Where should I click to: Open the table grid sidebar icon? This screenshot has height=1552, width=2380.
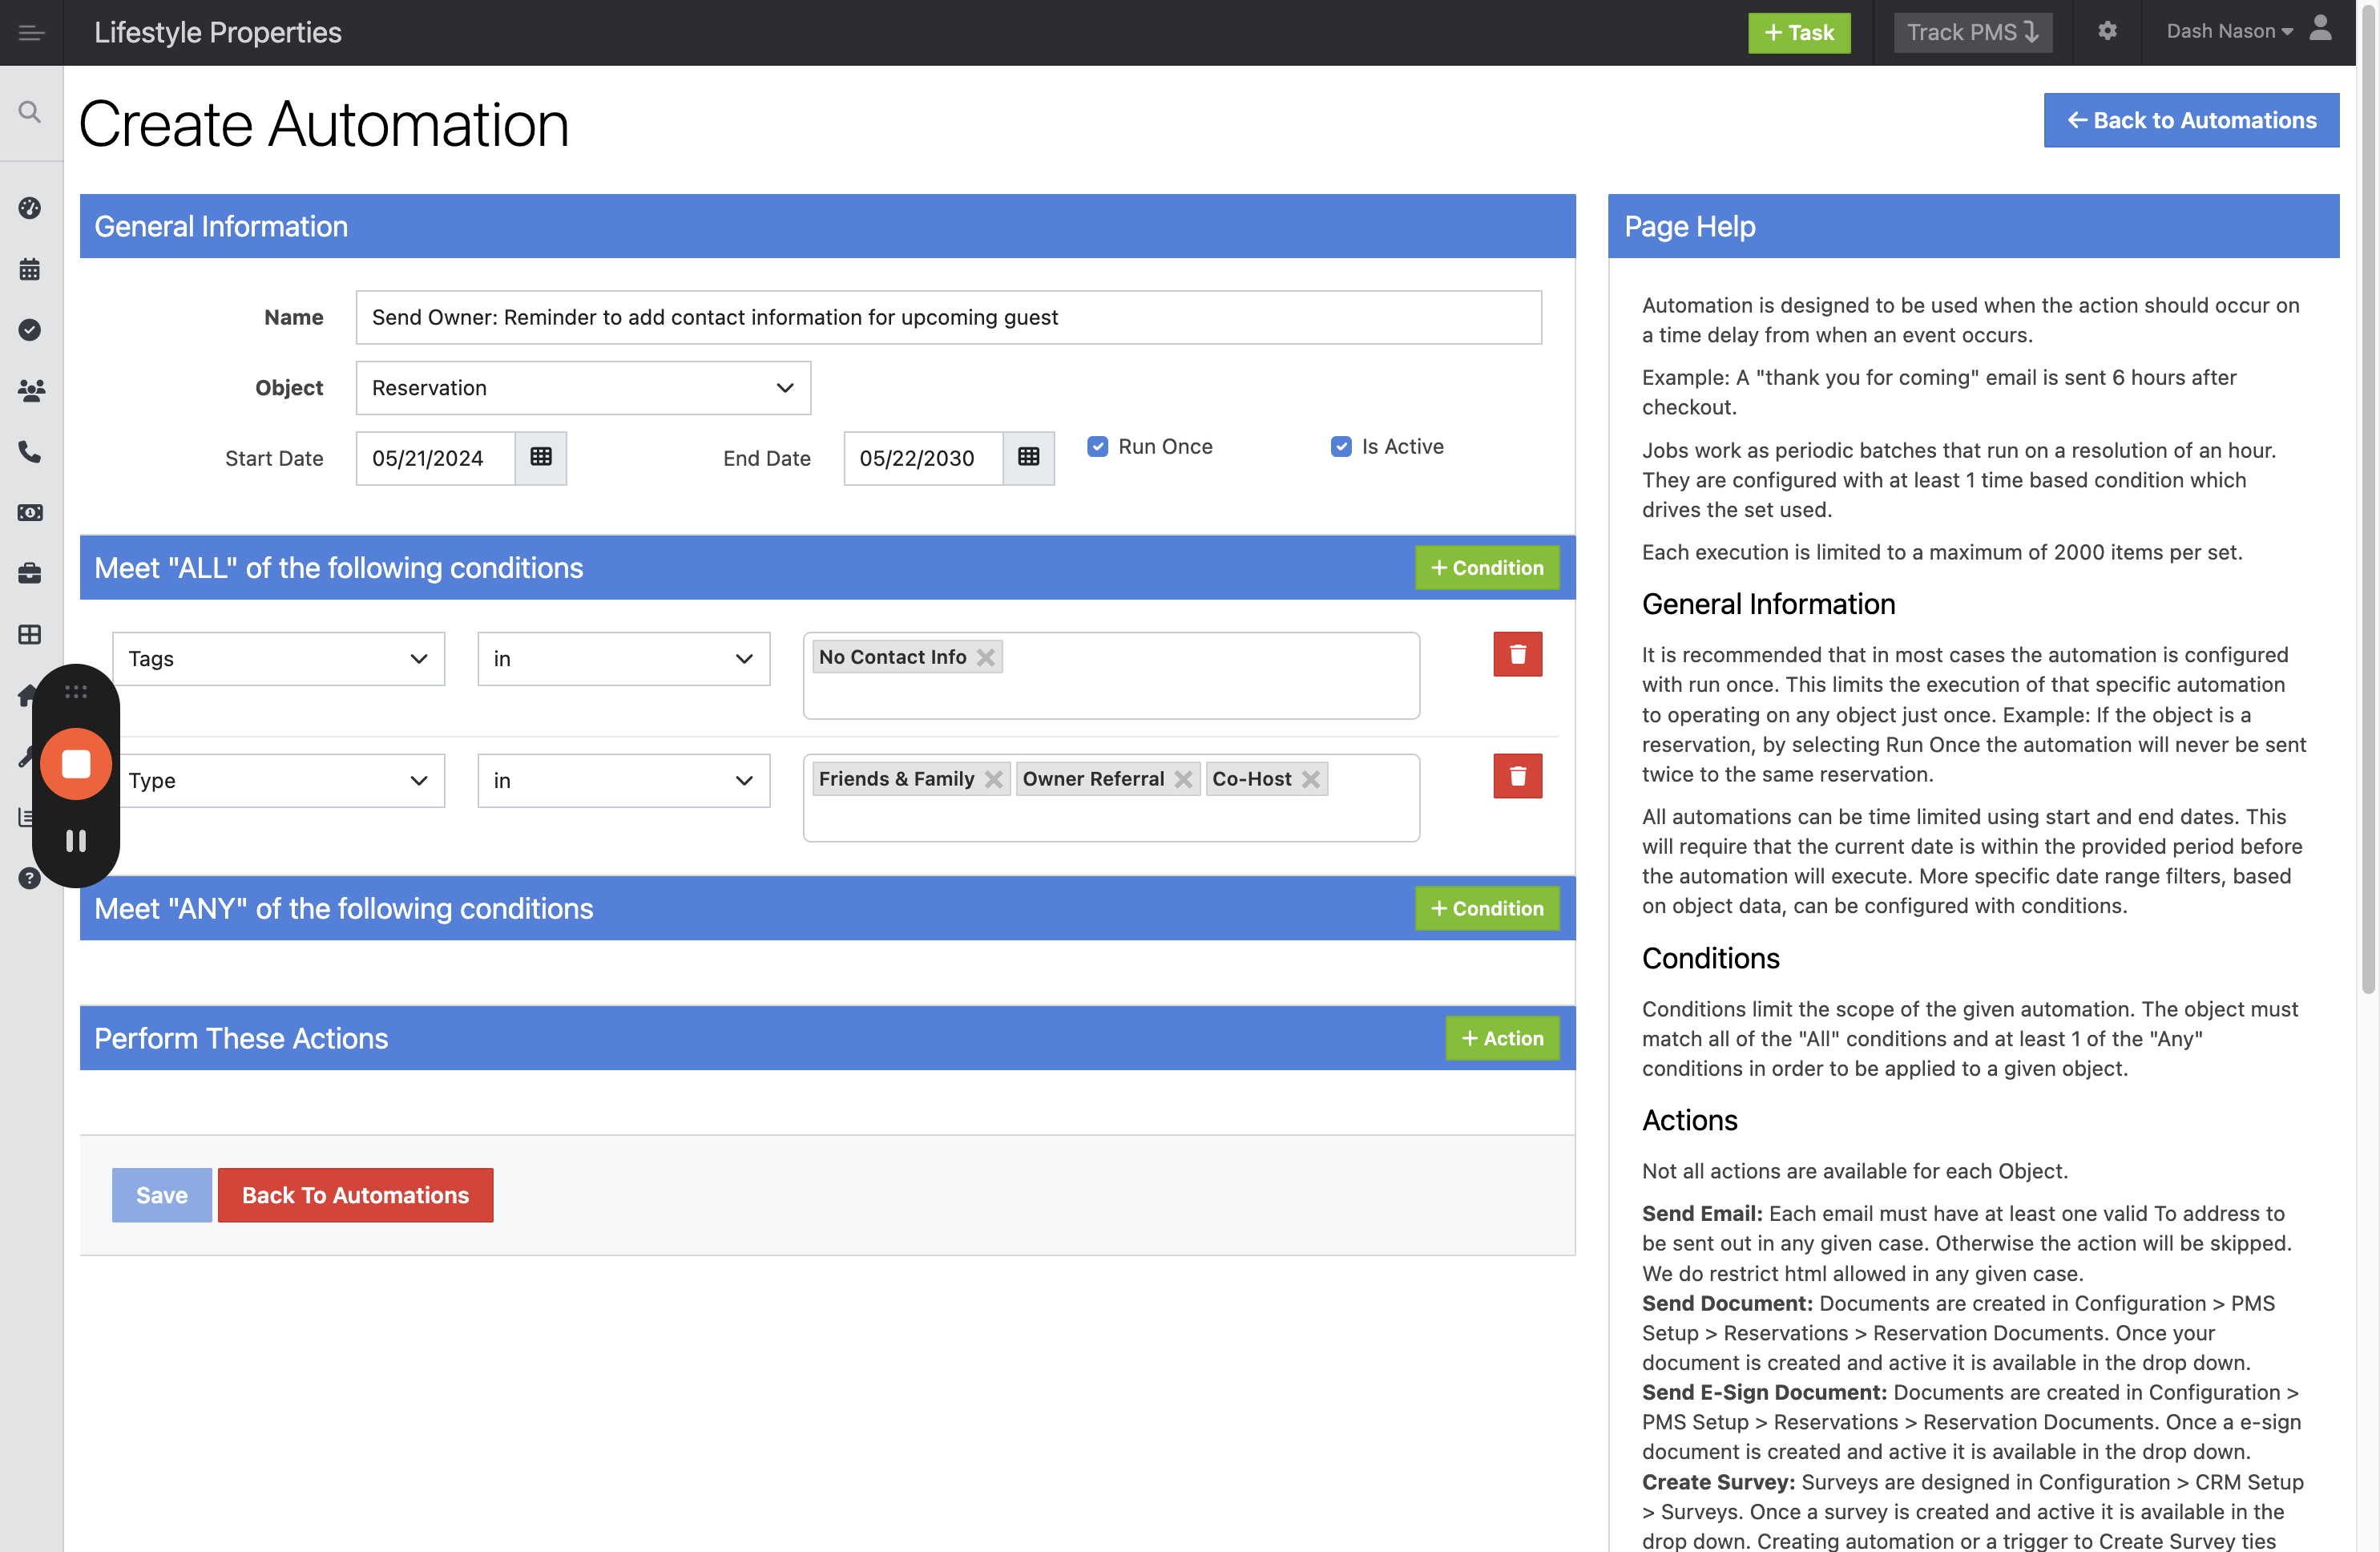click(x=30, y=634)
